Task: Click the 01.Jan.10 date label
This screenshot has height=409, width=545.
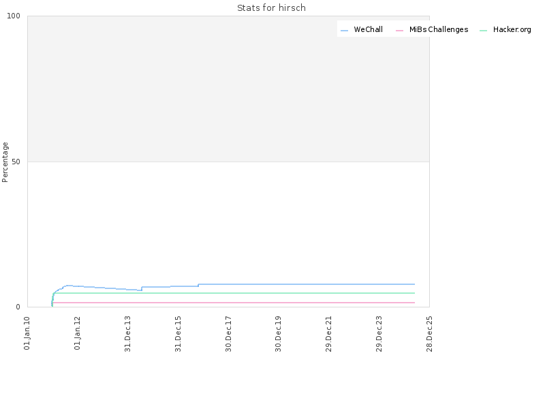Action: (x=27, y=333)
